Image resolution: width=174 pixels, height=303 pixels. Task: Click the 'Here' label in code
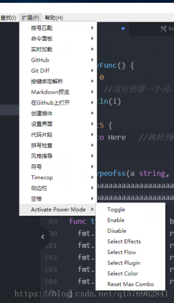[117, 137]
